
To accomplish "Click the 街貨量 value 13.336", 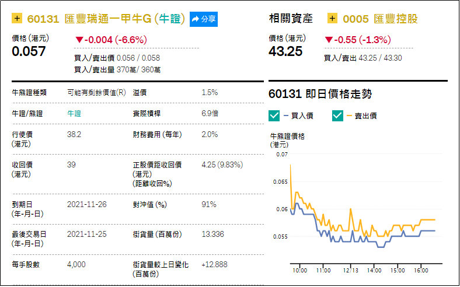I will coord(212,235).
